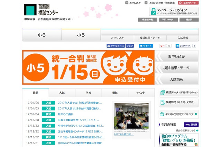Click the Hatena ブックマーク button
221x147 pixels.
point(183,46)
